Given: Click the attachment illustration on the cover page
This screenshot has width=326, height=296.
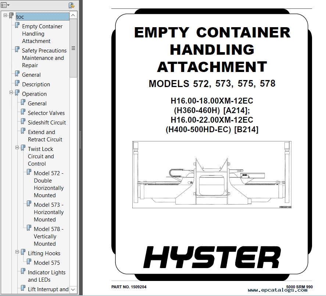Looking at the screenshot, I should pos(212,175).
